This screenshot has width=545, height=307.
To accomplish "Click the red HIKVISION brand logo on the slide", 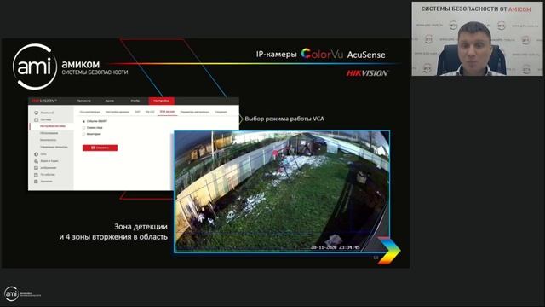I will (x=367, y=73).
